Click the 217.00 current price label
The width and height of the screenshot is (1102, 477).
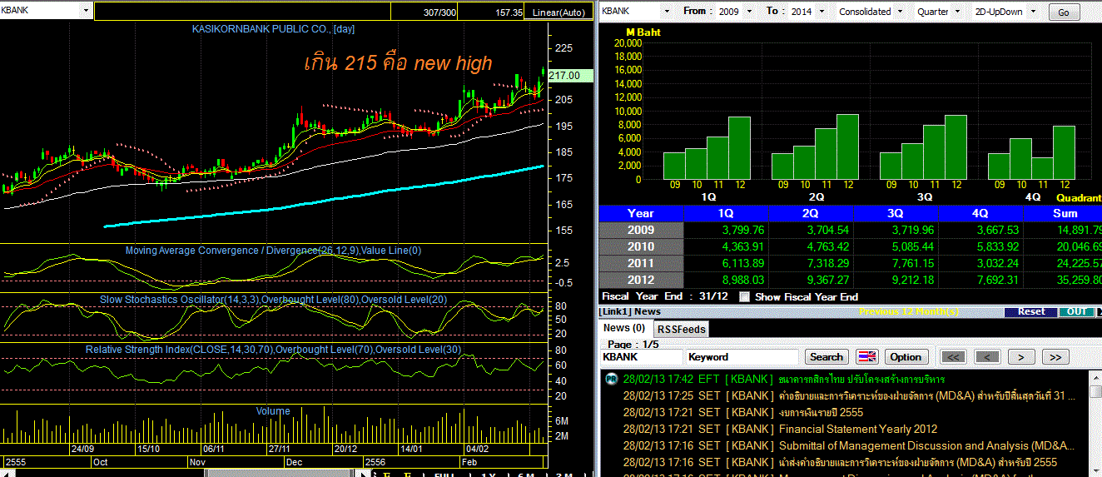570,76
